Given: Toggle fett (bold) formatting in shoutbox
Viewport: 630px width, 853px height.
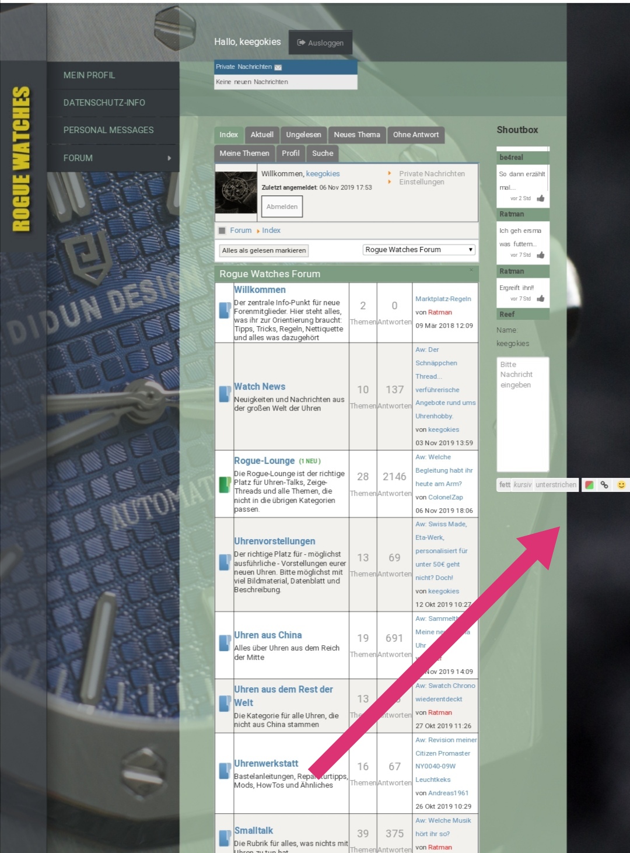Looking at the screenshot, I should click(x=505, y=485).
